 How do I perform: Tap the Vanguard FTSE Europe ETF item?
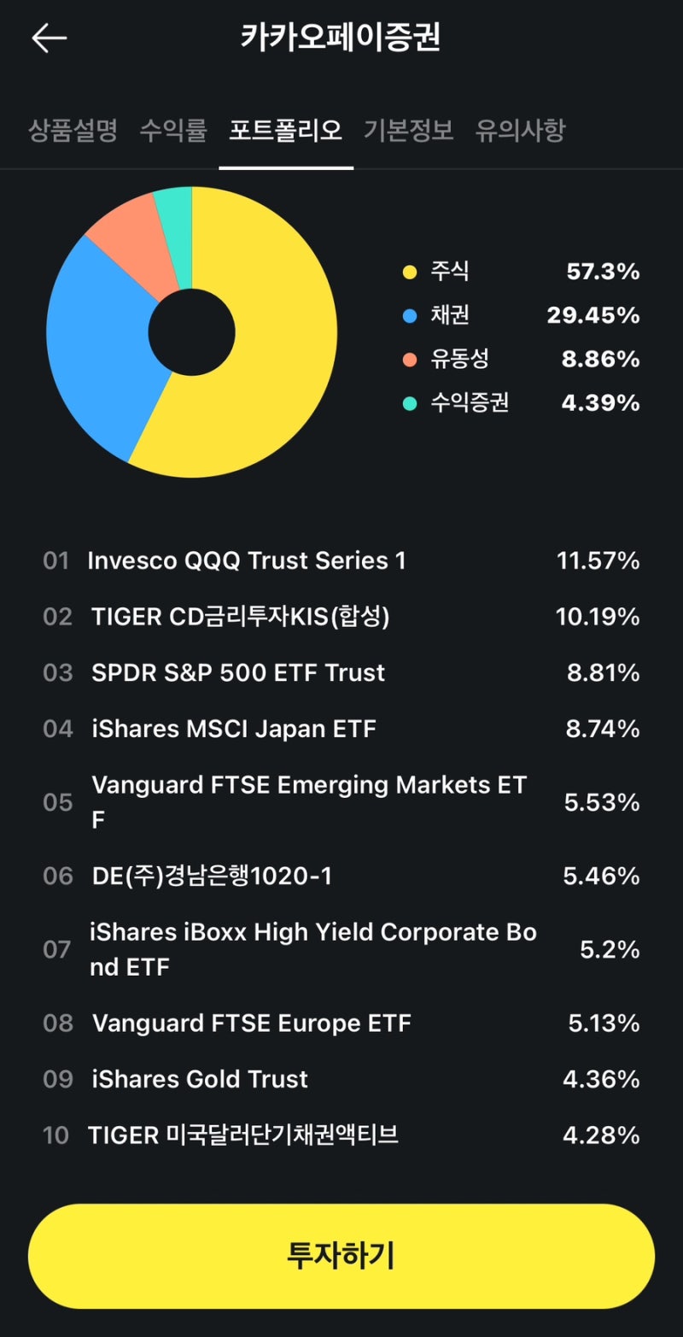pyautogui.click(x=341, y=1023)
